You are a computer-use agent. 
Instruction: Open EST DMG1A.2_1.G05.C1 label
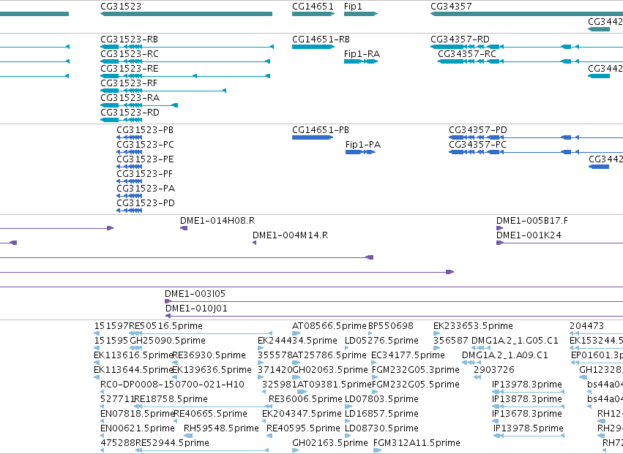(x=515, y=341)
